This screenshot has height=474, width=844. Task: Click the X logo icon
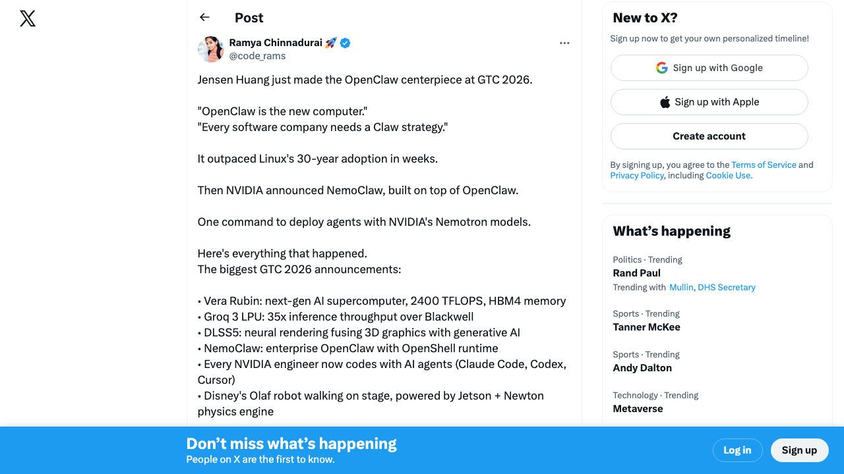coord(28,18)
